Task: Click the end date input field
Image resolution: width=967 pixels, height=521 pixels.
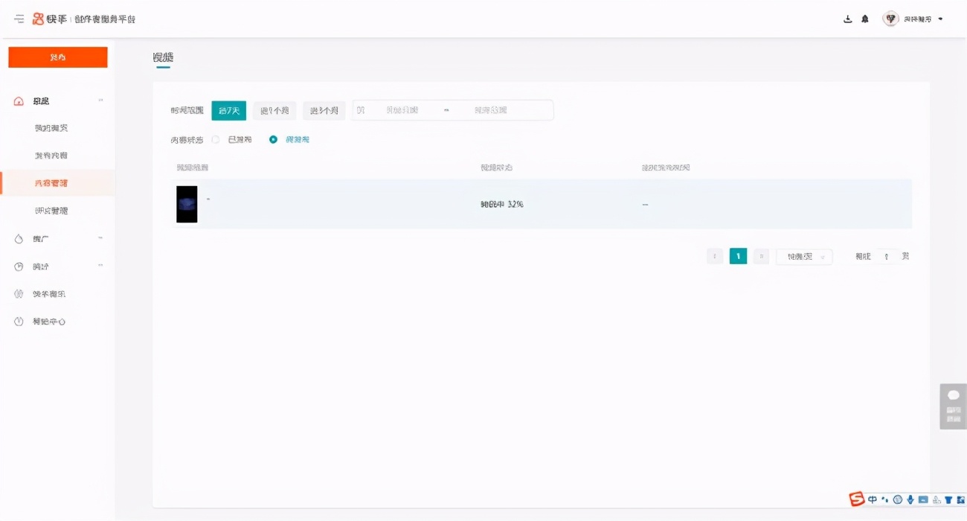Action: pyautogui.click(x=491, y=110)
